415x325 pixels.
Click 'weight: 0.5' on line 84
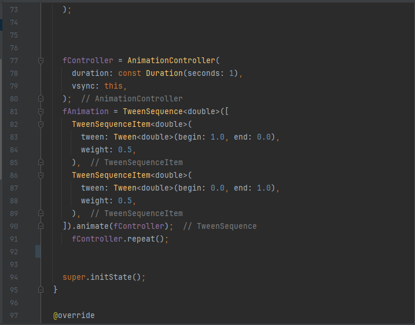pos(106,150)
